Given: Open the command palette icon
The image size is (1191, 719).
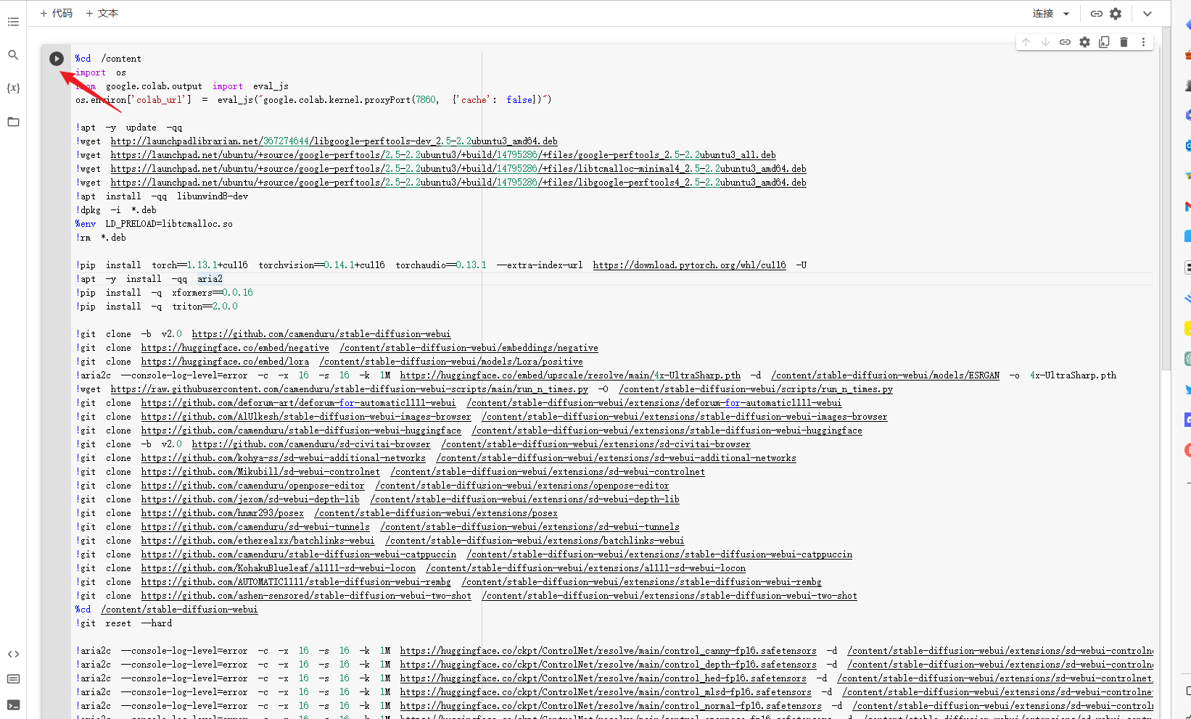Looking at the screenshot, I should click(x=13, y=679).
